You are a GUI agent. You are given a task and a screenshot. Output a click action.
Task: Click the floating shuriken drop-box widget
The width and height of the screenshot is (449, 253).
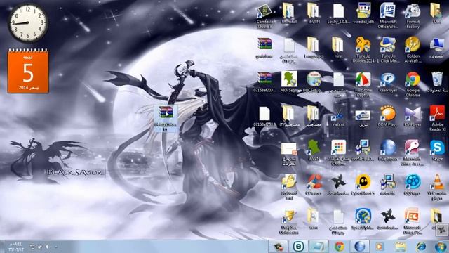coord(441,230)
